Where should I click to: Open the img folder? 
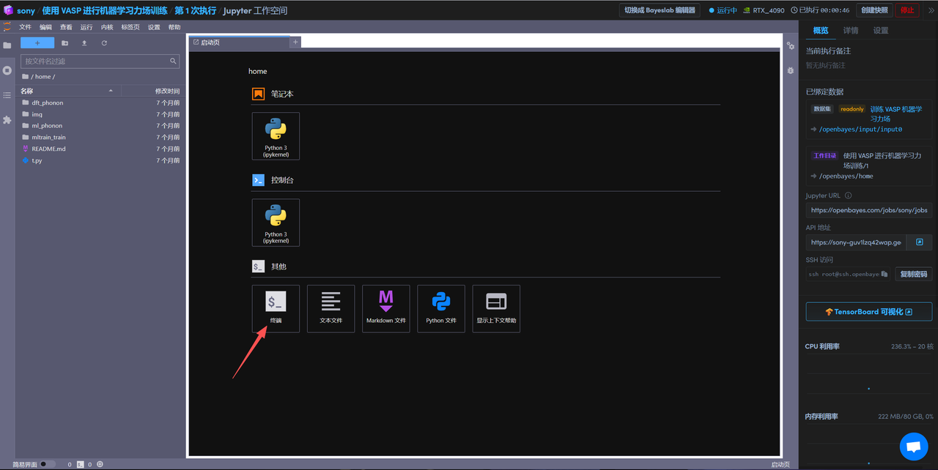pos(100,114)
